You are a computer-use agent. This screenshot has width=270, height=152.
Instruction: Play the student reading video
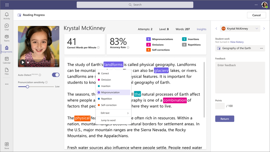pos(22,62)
